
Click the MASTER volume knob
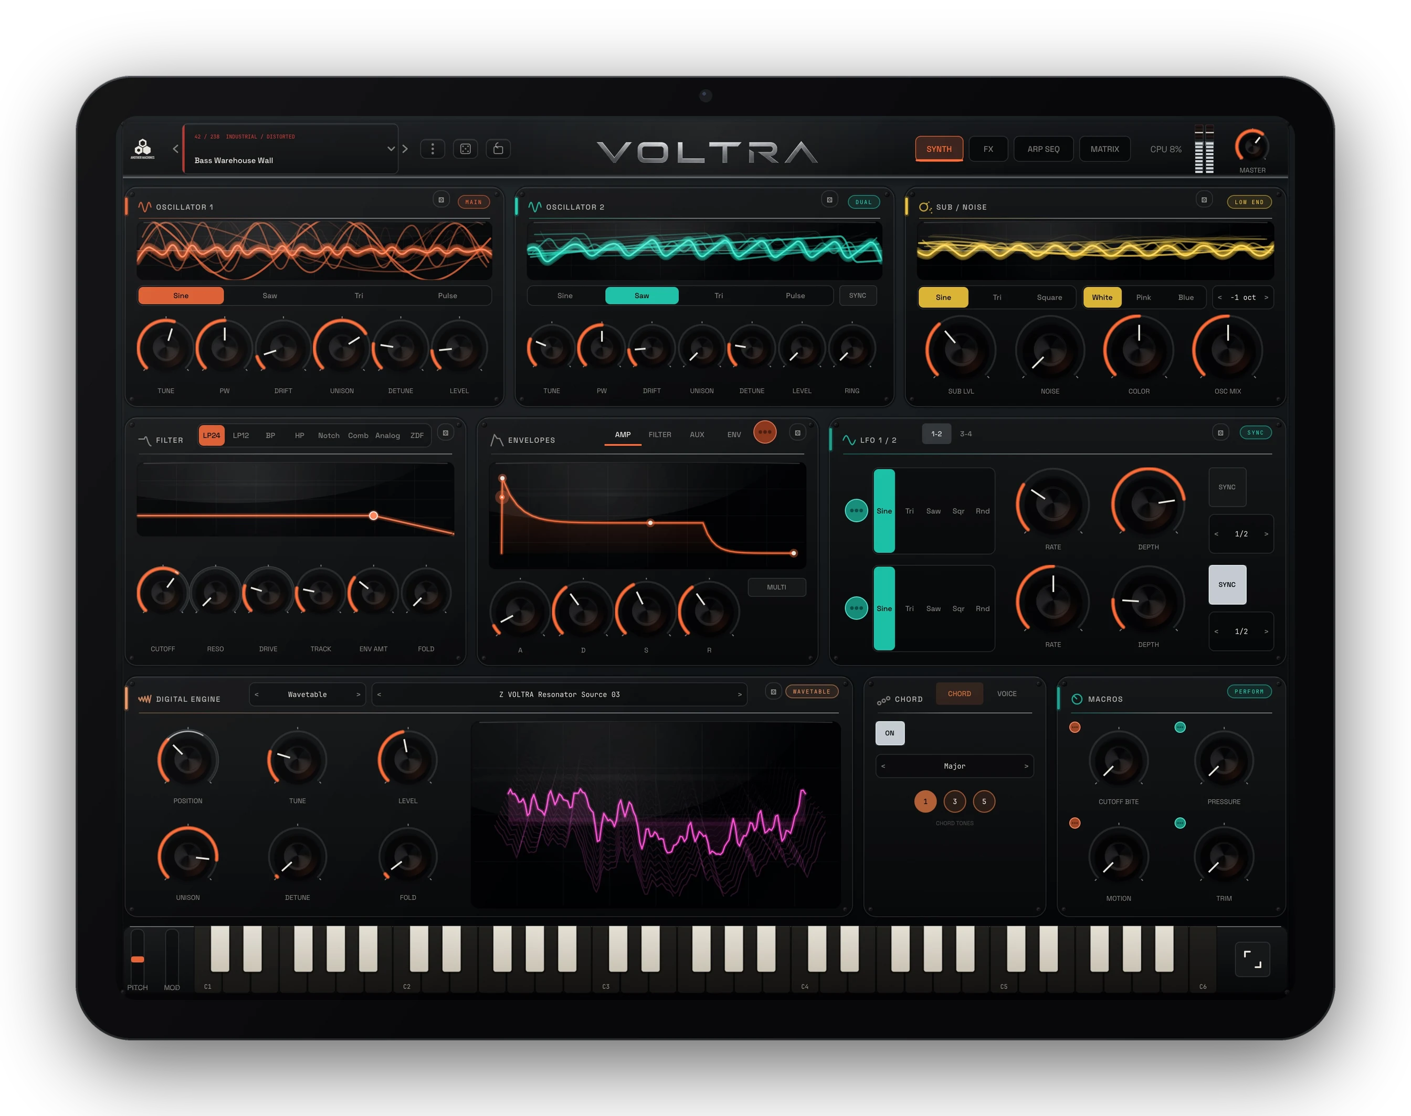click(x=1252, y=146)
